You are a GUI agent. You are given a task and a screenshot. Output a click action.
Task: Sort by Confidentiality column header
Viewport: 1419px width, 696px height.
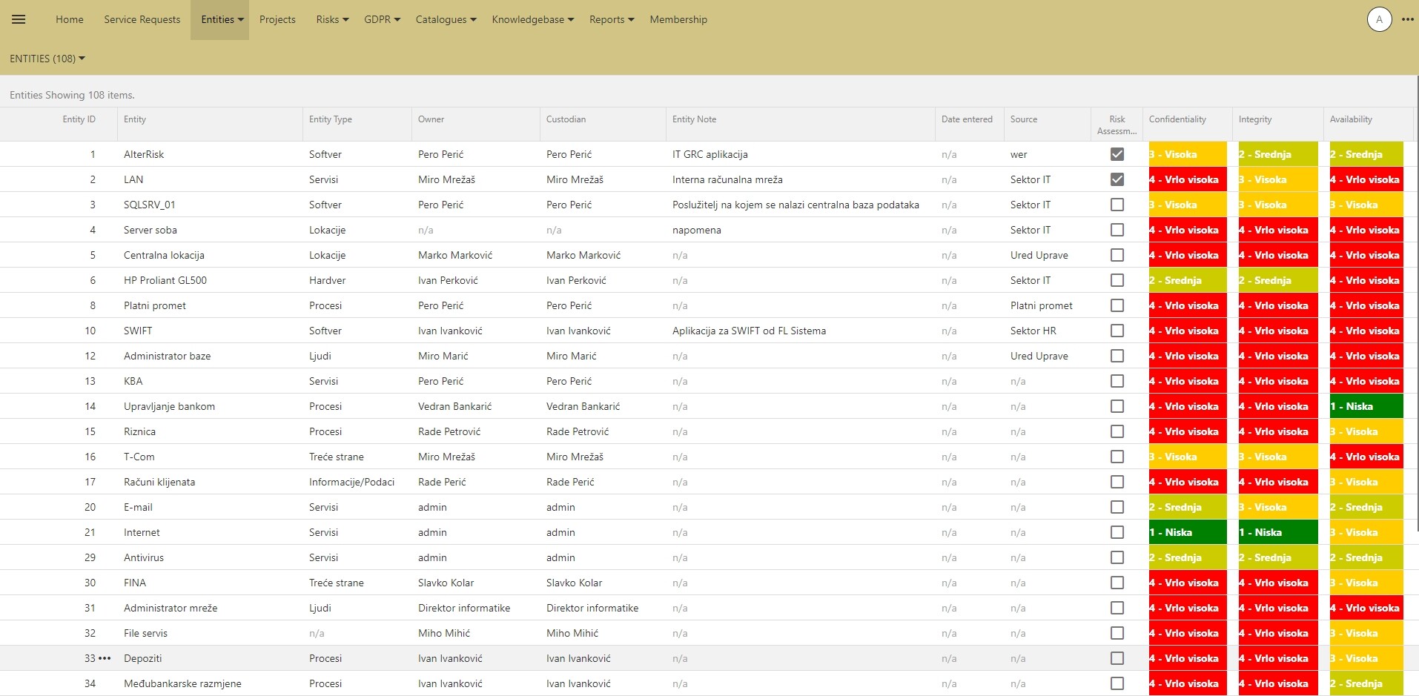(1177, 119)
